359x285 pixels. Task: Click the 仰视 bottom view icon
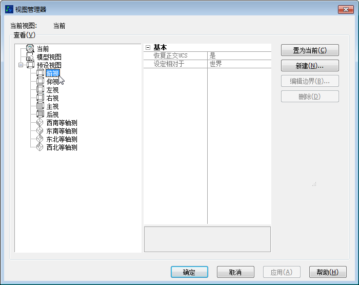coord(41,82)
